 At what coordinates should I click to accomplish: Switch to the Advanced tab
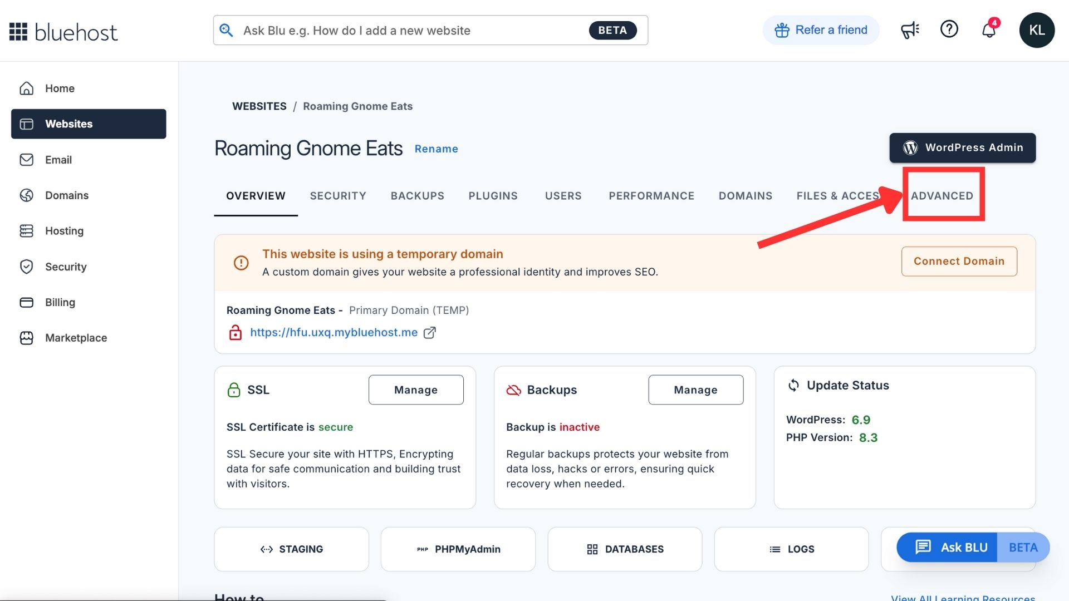tap(942, 195)
